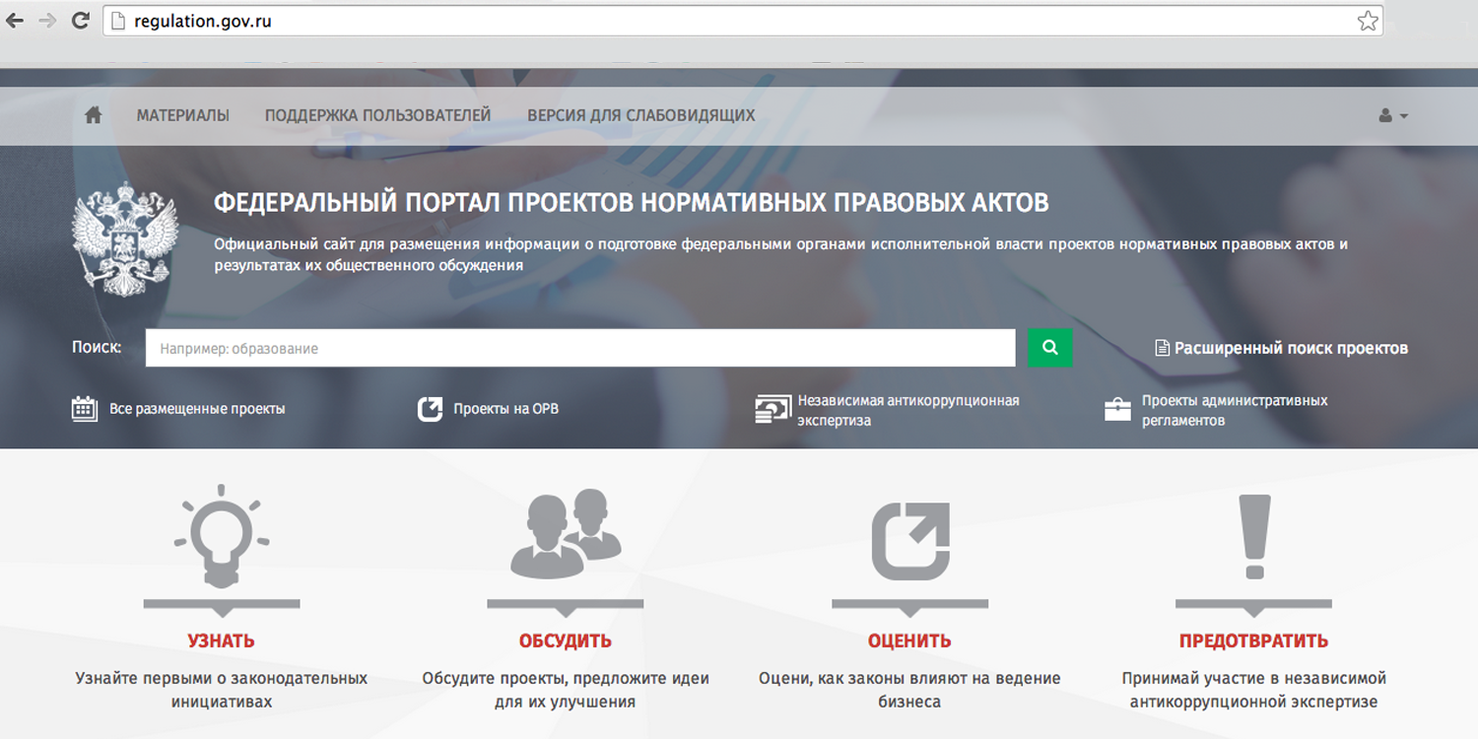
Task: Click the document icon beside Расширенный поиск
Action: coord(1163,348)
